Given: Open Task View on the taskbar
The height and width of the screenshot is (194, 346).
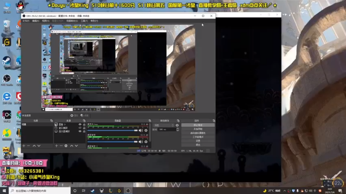Looking at the screenshot, I should (84, 191).
